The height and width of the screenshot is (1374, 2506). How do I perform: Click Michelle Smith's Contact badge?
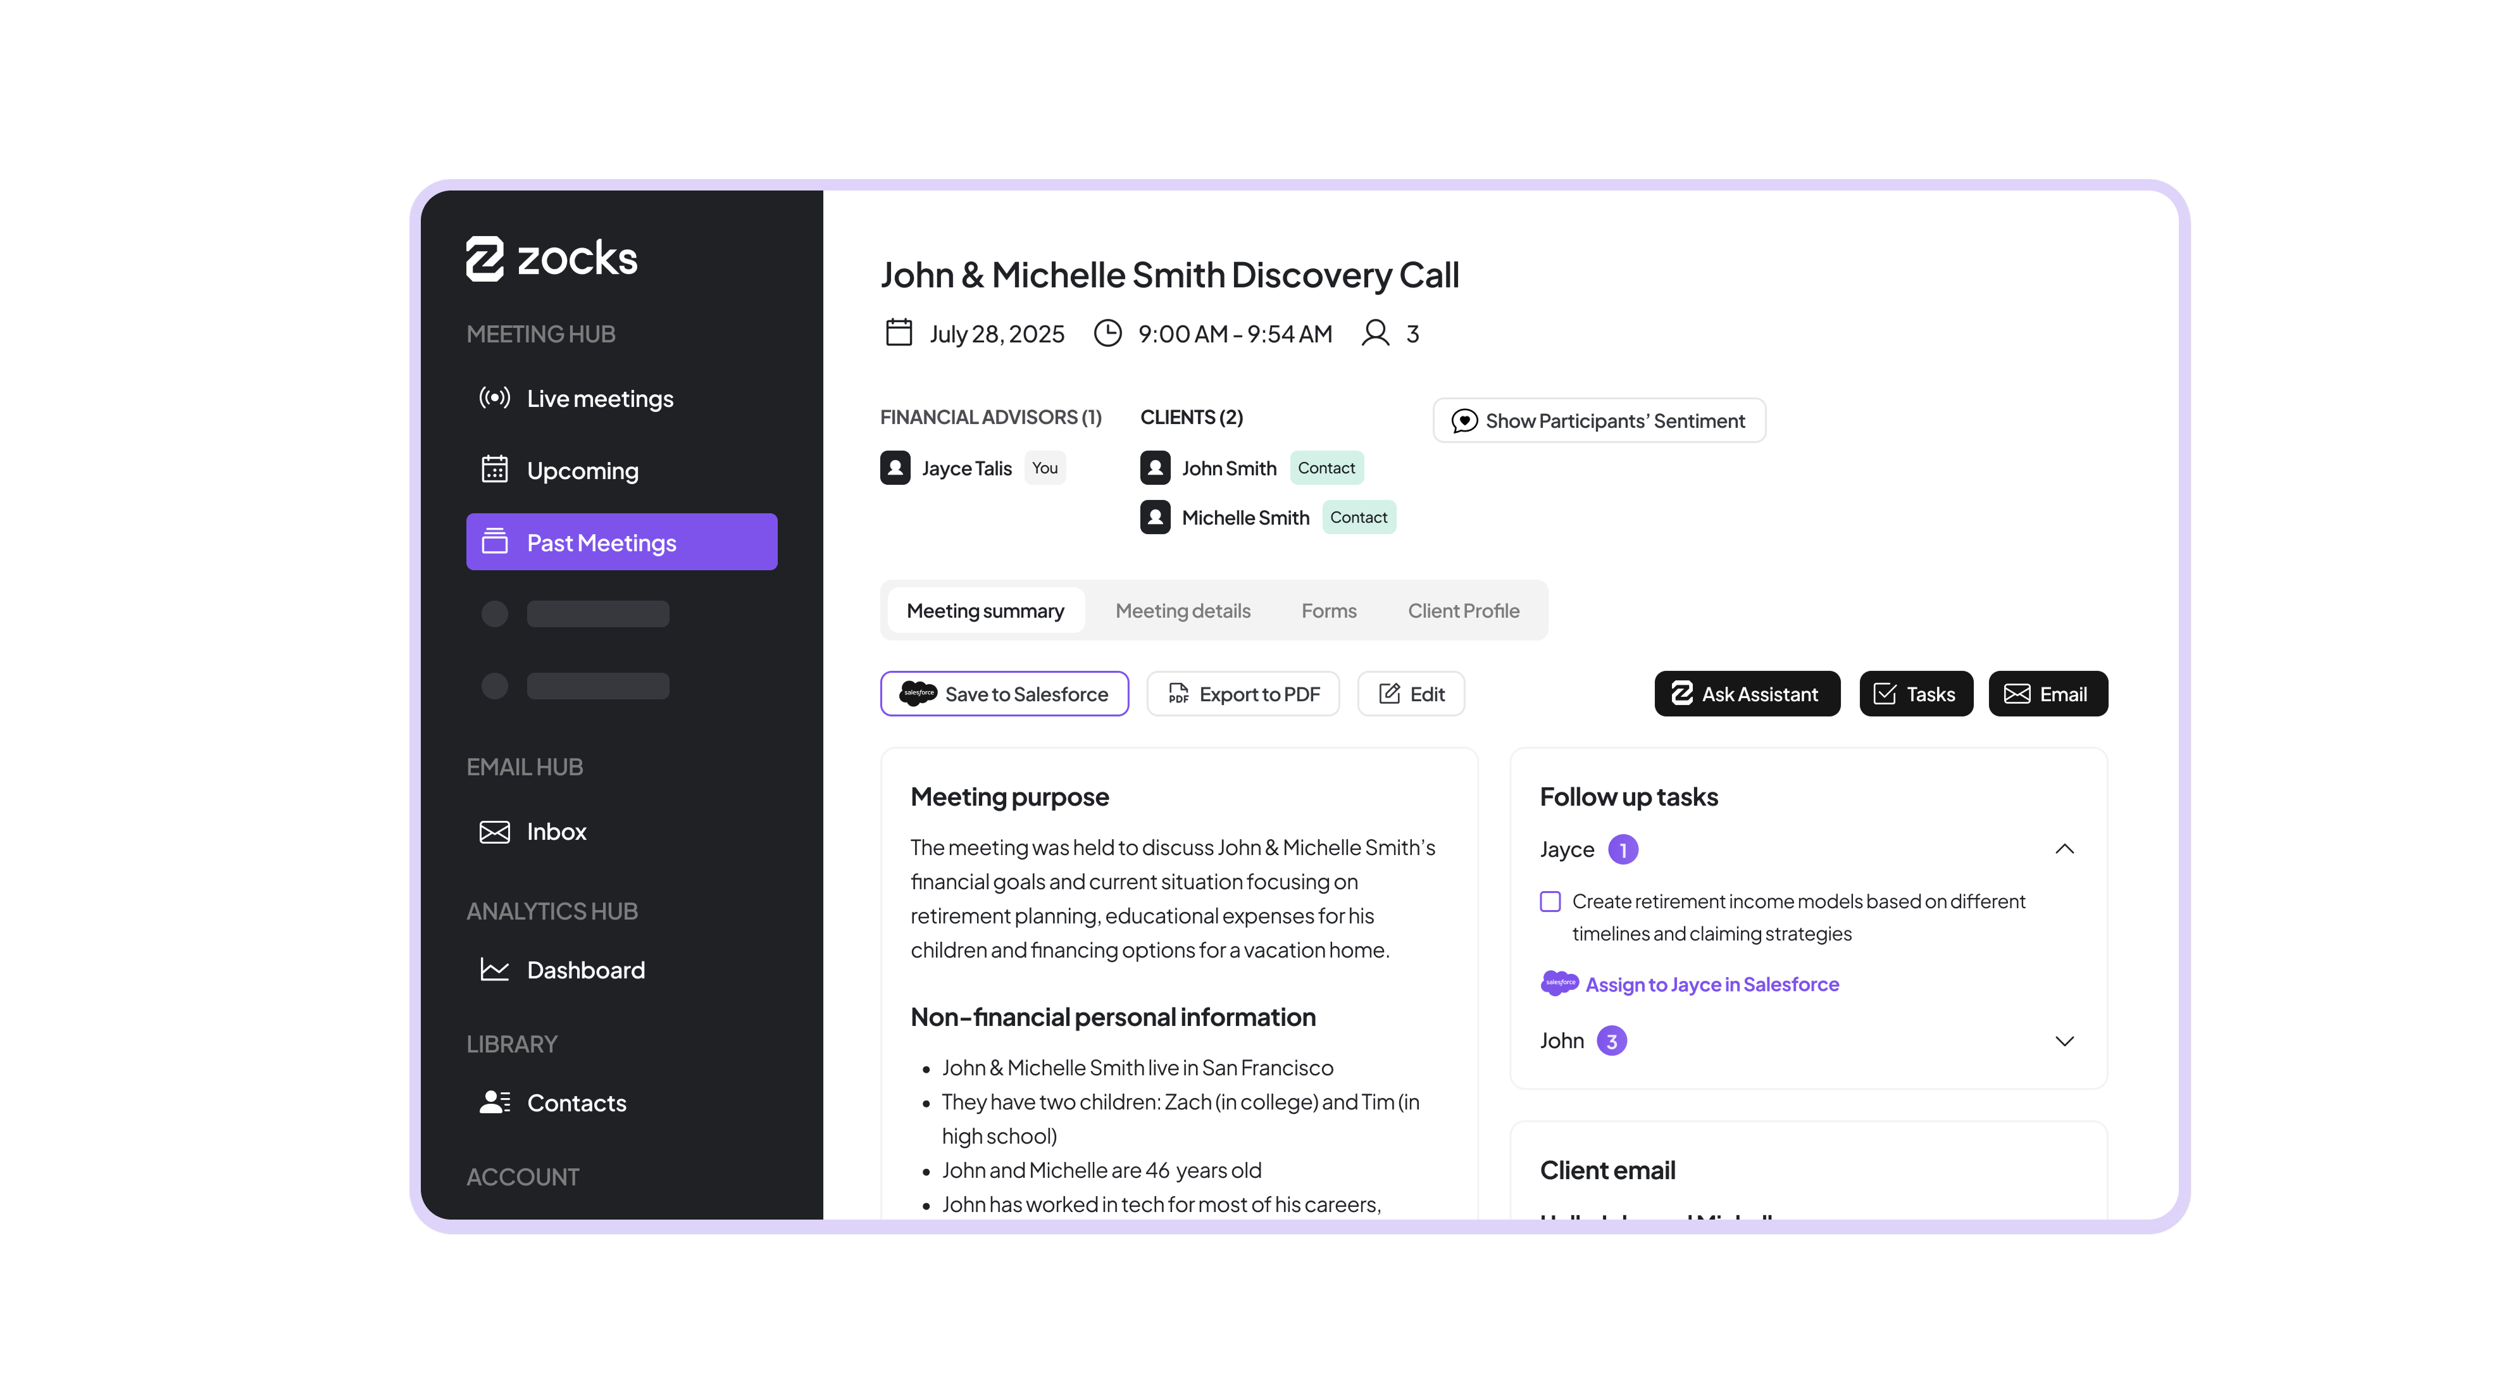(x=1359, y=518)
